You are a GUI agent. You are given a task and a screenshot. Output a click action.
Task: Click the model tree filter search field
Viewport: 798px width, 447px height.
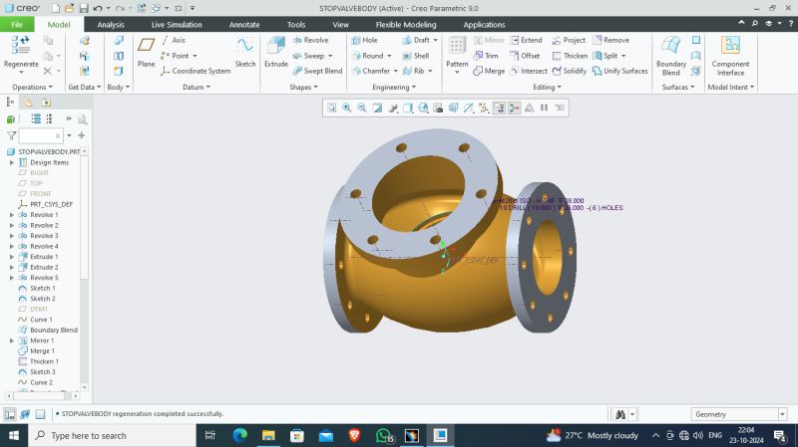pos(40,135)
